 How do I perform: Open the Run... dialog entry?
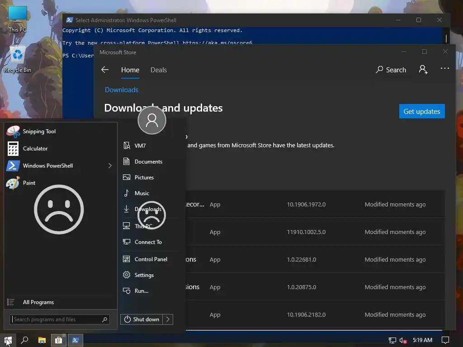(x=151, y=291)
